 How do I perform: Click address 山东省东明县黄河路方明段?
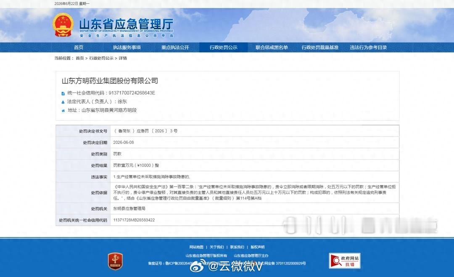click(109, 110)
